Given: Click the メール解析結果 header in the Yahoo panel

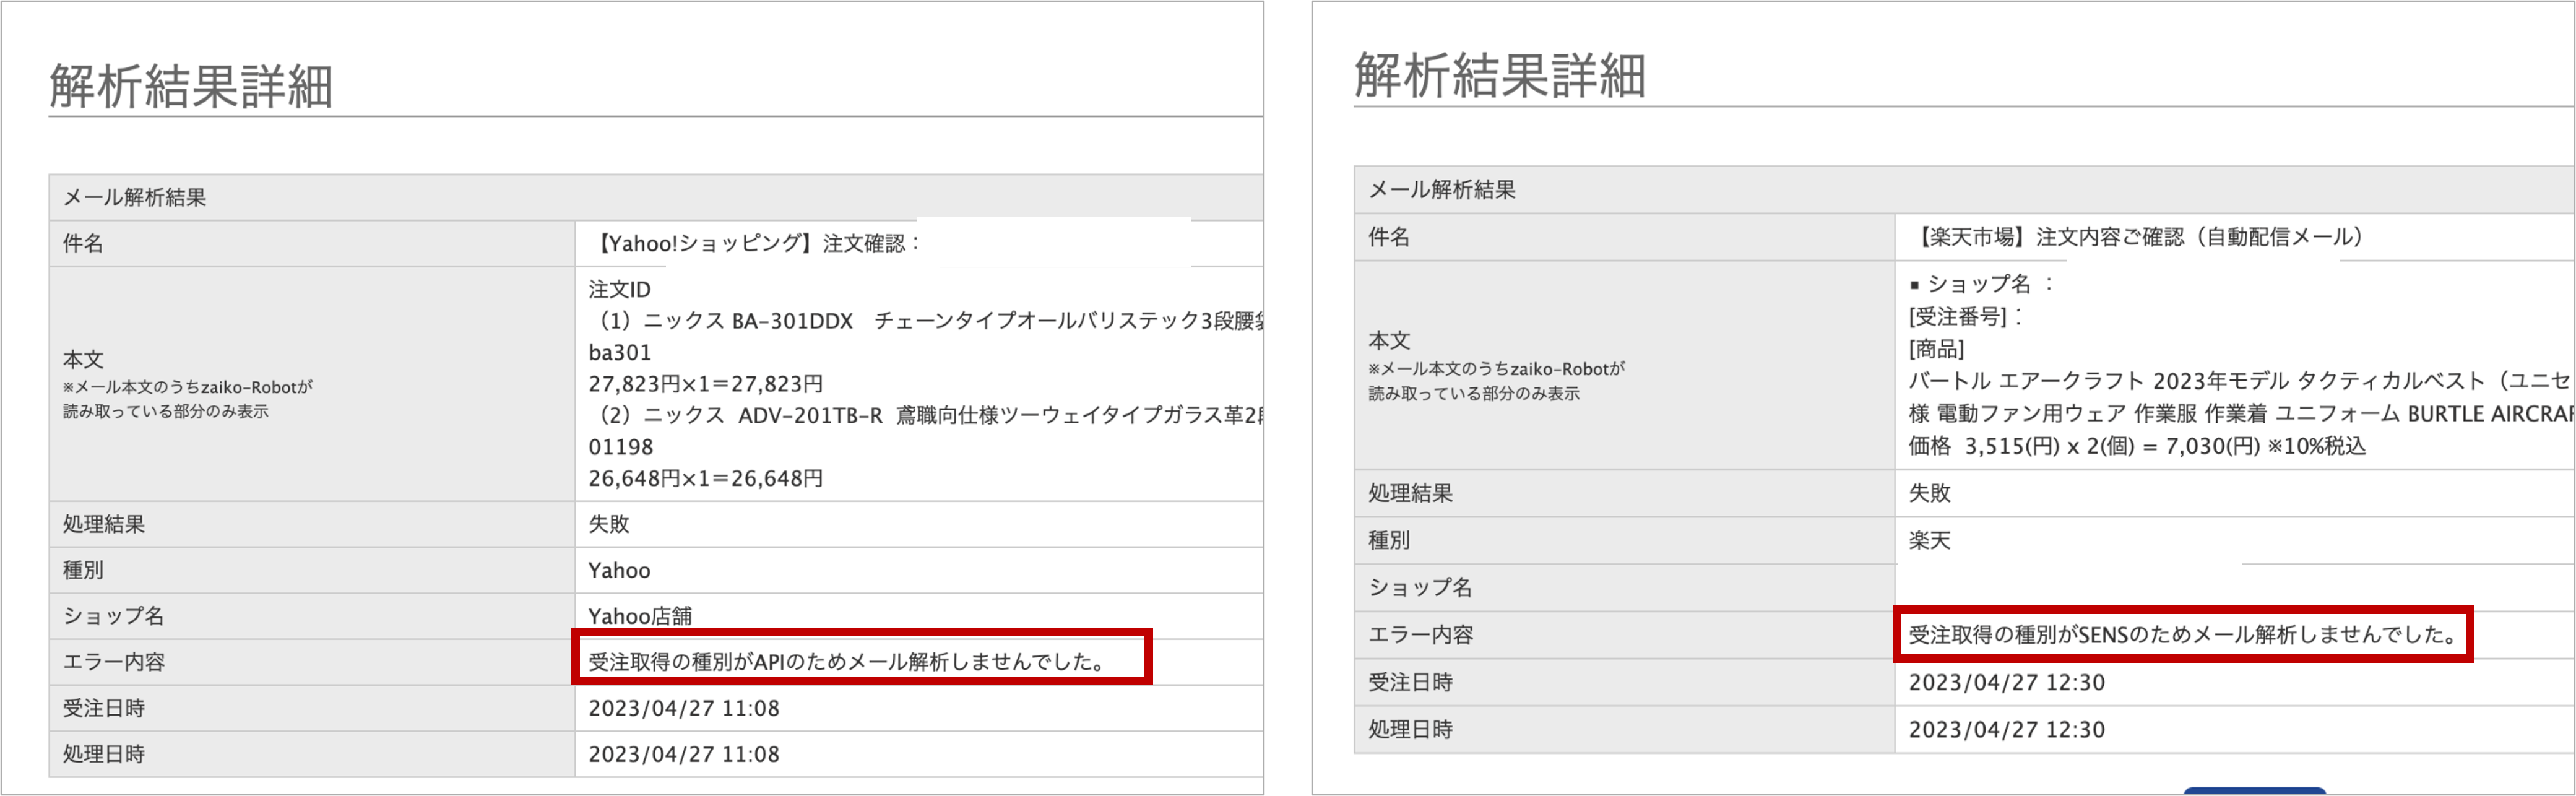Looking at the screenshot, I should tap(134, 197).
